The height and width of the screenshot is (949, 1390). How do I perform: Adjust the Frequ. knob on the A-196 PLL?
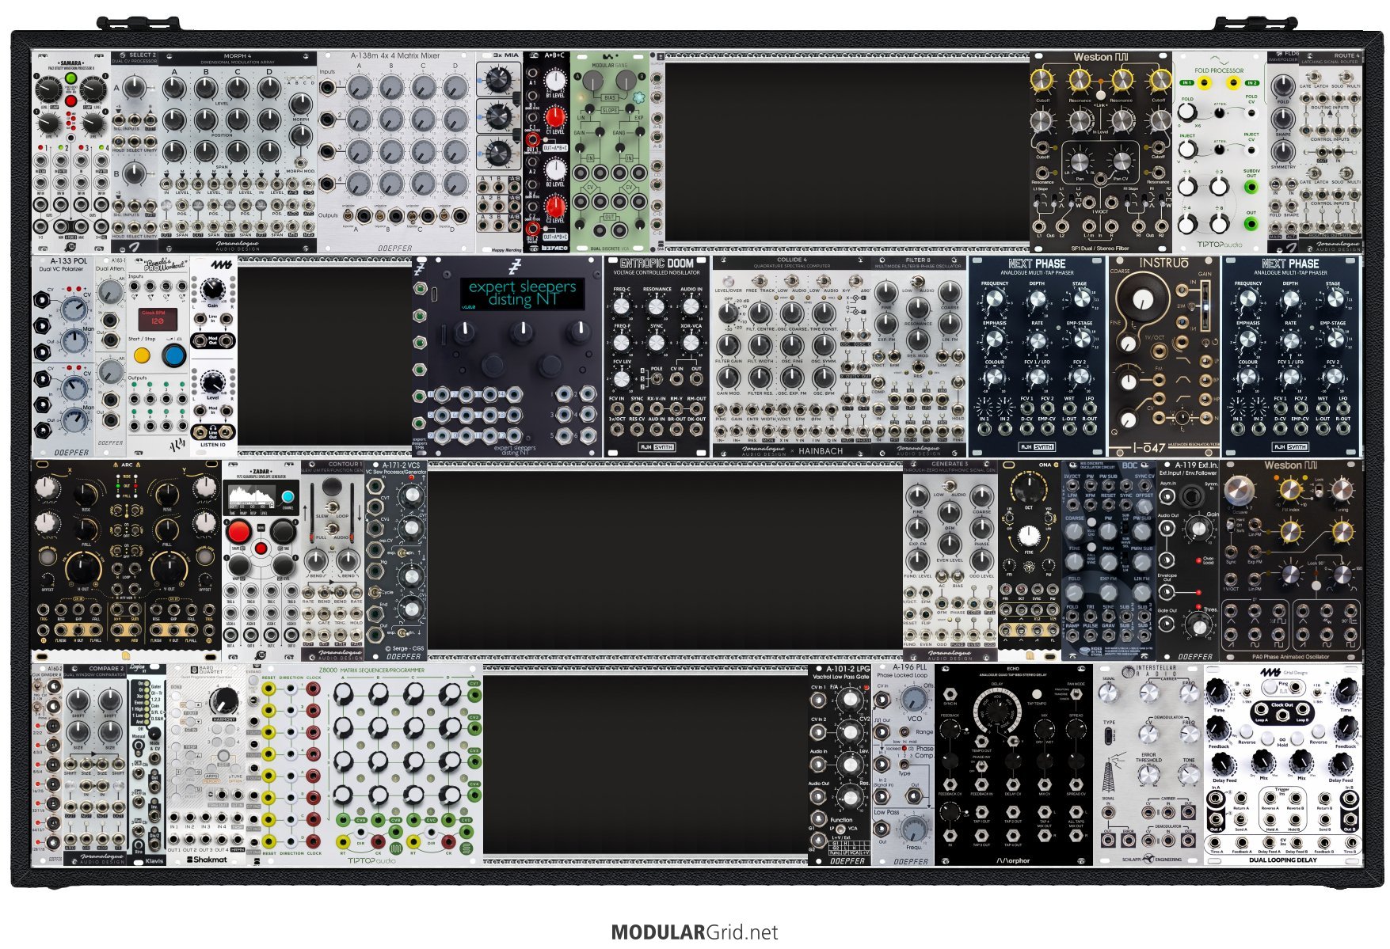(x=915, y=828)
